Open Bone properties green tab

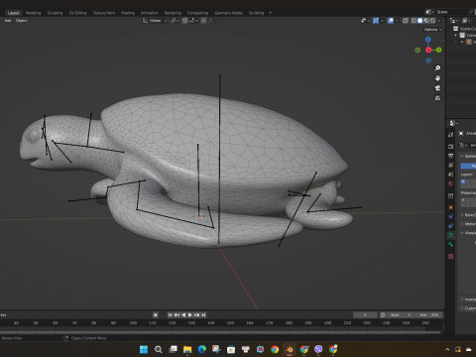coord(451,245)
